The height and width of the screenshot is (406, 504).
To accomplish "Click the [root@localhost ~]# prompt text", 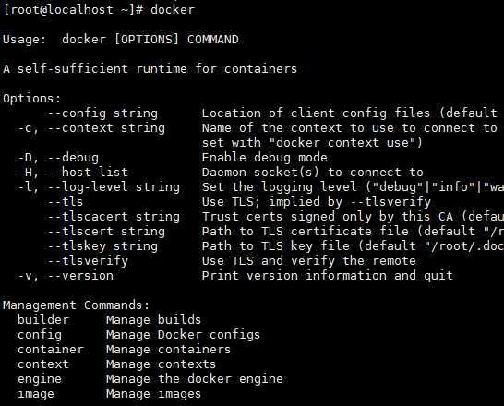I will (x=73, y=9).
